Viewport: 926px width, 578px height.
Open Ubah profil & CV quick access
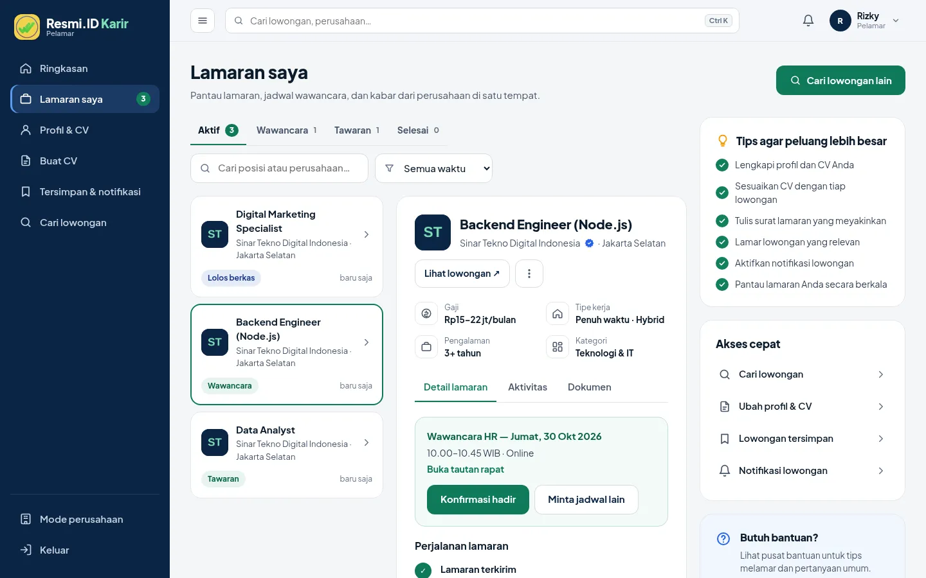click(802, 407)
